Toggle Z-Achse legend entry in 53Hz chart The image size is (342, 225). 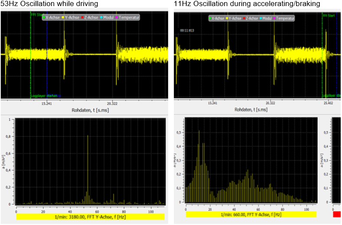click(x=90, y=17)
